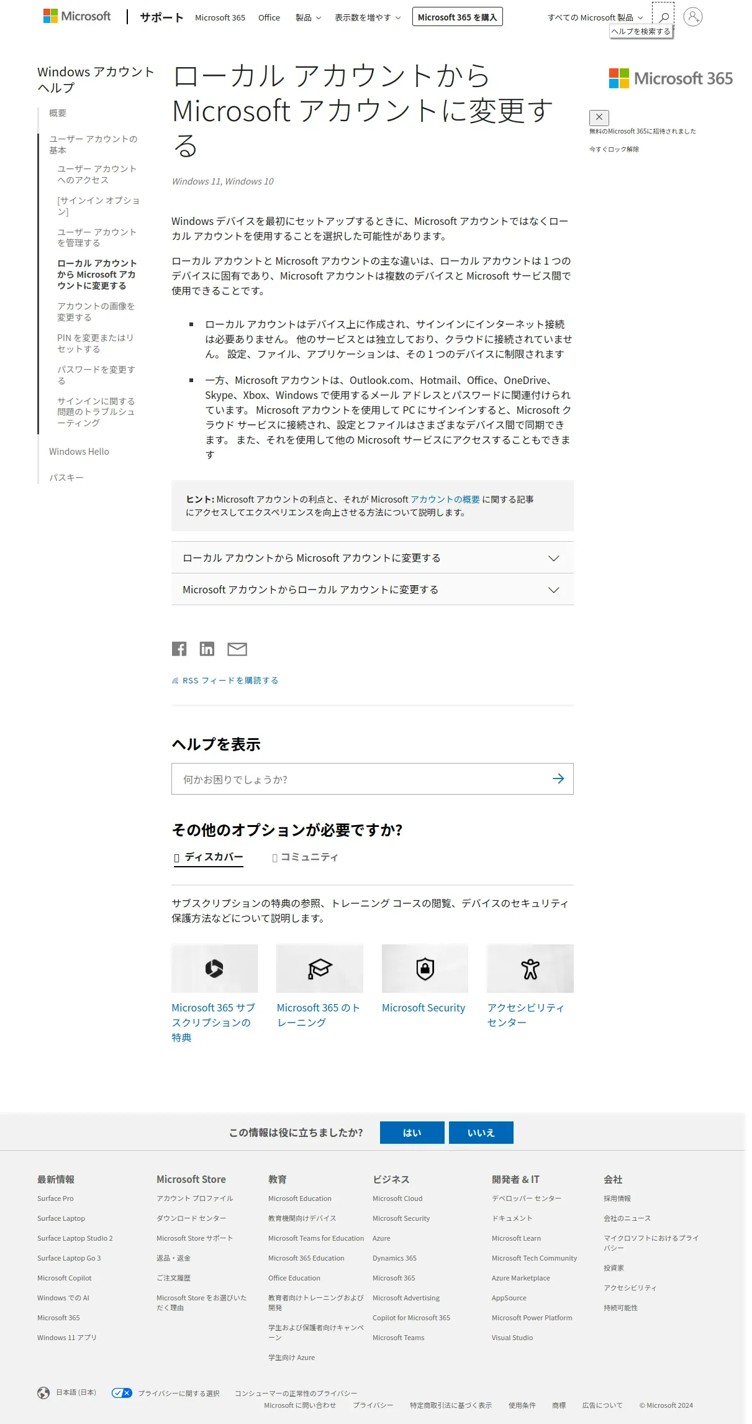Open 概要 in sidebar navigation

pyautogui.click(x=58, y=113)
